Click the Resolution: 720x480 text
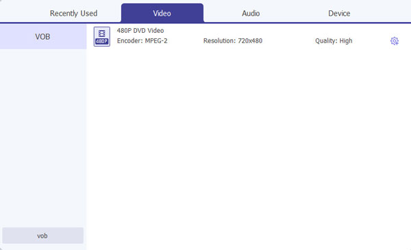Viewport: 411px width, 250px height. click(x=233, y=41)
